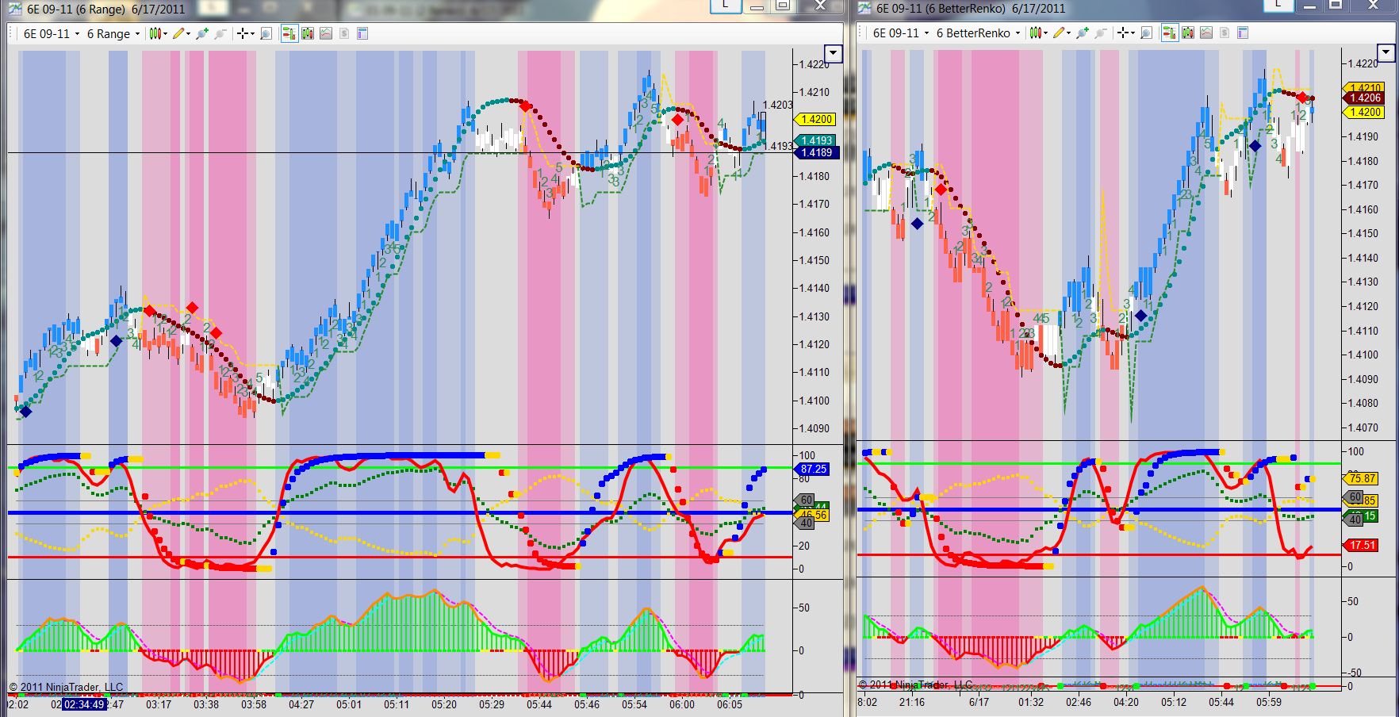
Task: Click the 6/17 date label on BetterRenko axis
Action: 979,702
